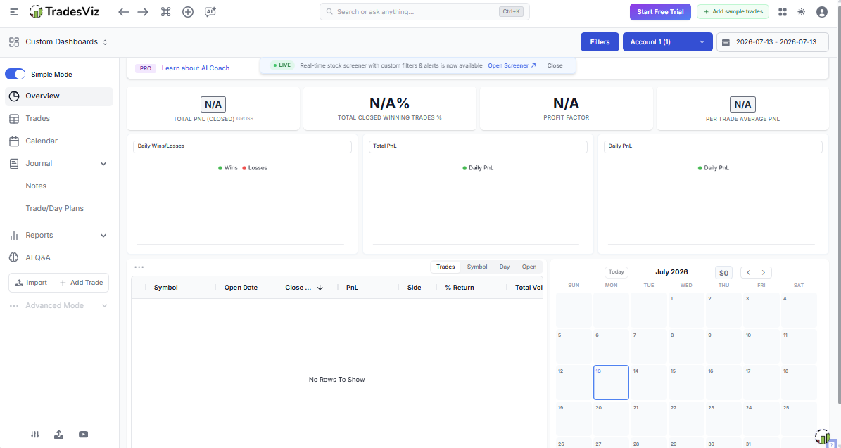Viewport: 841px width, 448px height.
Task: Go to next month in calendar
Action: [x=763, y=273]
